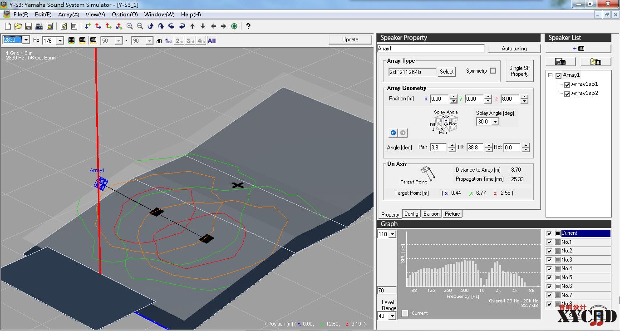Open help with the question mark icon
This screenshot has width=620, height=331.
point(248,26)
